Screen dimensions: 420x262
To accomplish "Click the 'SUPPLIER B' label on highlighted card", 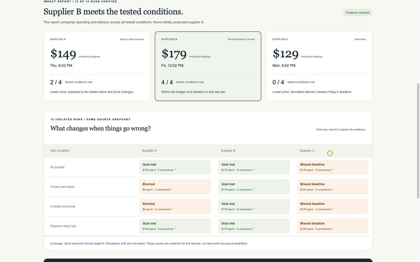I will coord(169,40).
